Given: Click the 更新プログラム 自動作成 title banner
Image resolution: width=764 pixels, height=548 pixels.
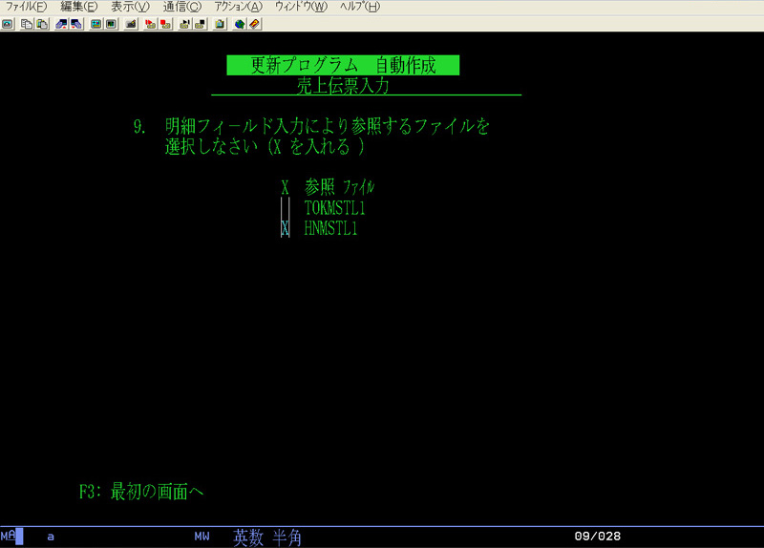Looking at the screenshot, I should [343, 65].
